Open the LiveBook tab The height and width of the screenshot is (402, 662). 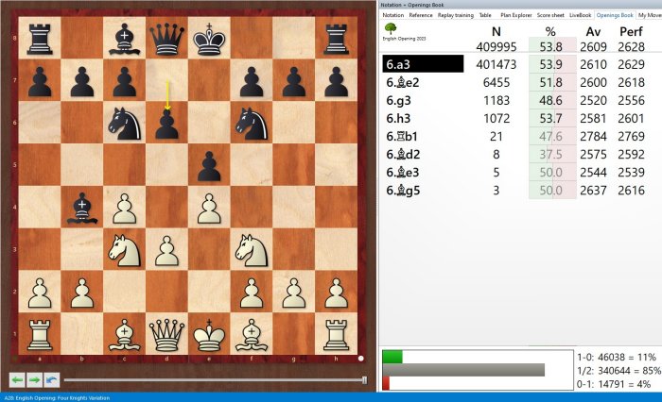pyautogui.click(x=580, y=15)
